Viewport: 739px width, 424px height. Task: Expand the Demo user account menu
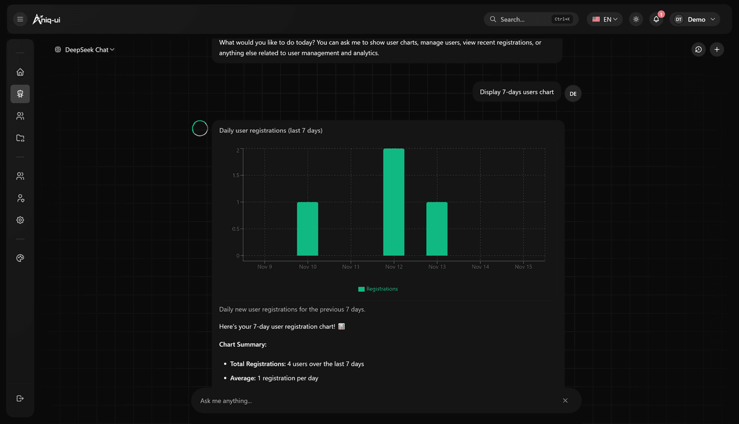695,20
